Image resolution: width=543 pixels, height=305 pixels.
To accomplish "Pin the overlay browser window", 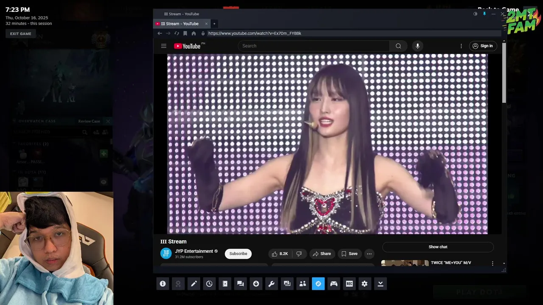I will click(484, 14).
